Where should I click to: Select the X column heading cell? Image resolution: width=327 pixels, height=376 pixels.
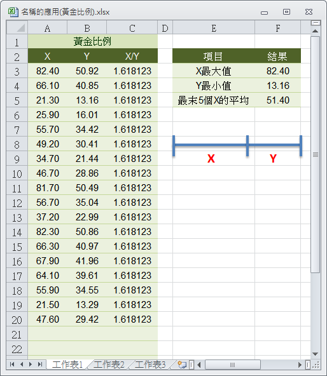(47, 56)
